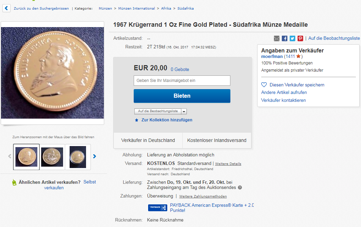Open the Beobachtungsliste dropdown arrow

[184, 111]
